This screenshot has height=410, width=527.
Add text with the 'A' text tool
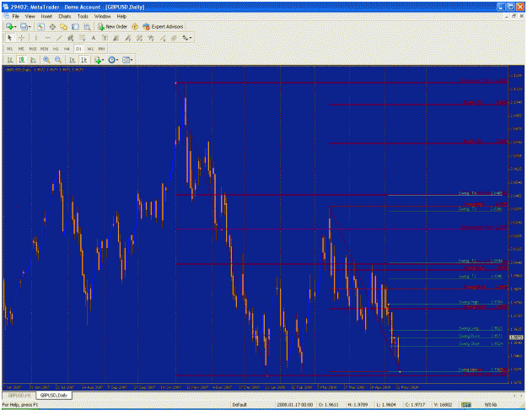click(94, 38)
